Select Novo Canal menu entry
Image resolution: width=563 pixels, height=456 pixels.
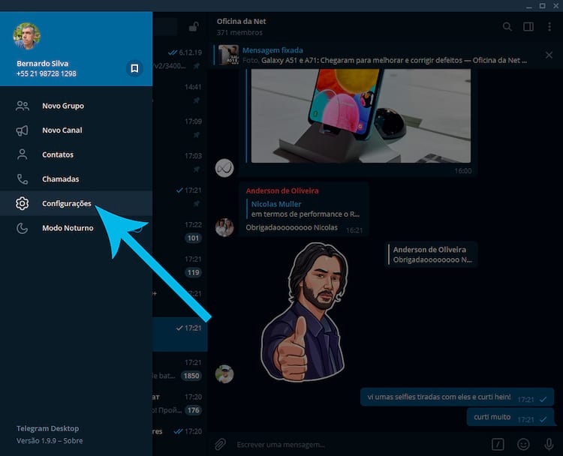[x=62, y=130]
